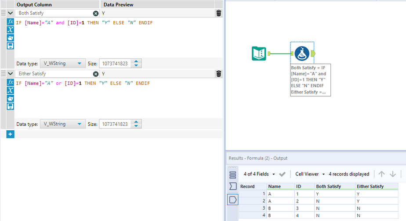Viewport: 406px width, 221px height.
Task: Select ID cell 3 in record 3
Action: 304,208
